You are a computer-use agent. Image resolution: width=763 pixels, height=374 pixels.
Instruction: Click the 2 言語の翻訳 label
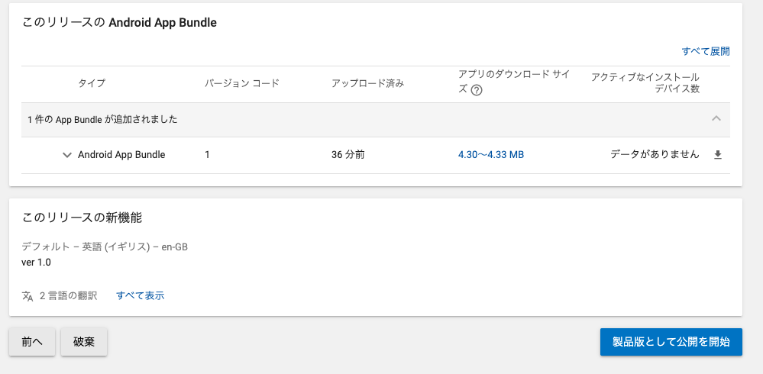point(68,295)
